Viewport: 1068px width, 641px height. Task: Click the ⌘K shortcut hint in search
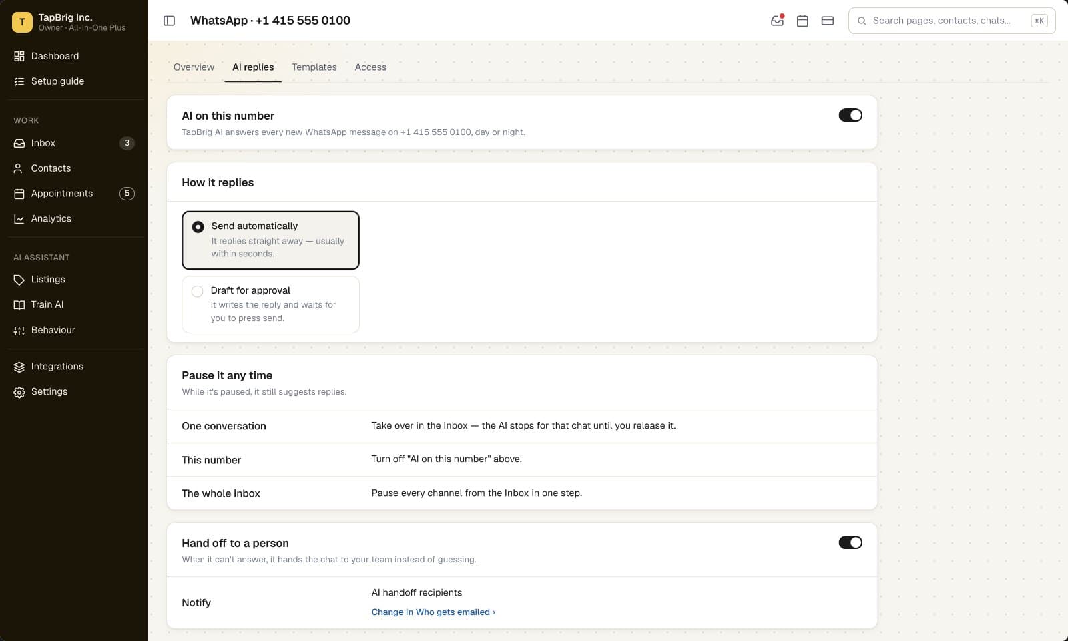pos(1039,21)
